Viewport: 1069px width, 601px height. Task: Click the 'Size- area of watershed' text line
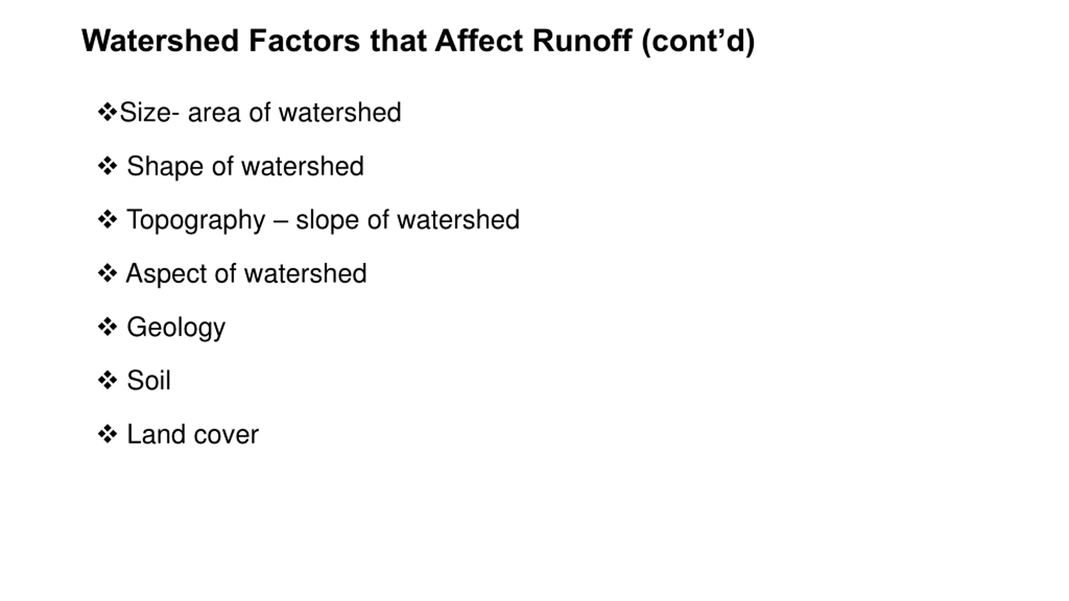click(x=260, y=113)
